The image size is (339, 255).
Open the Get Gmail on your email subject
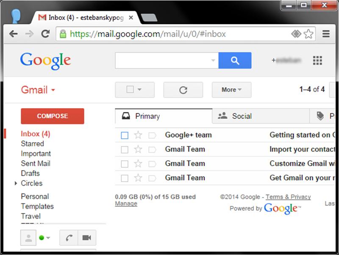coord(303,178)
